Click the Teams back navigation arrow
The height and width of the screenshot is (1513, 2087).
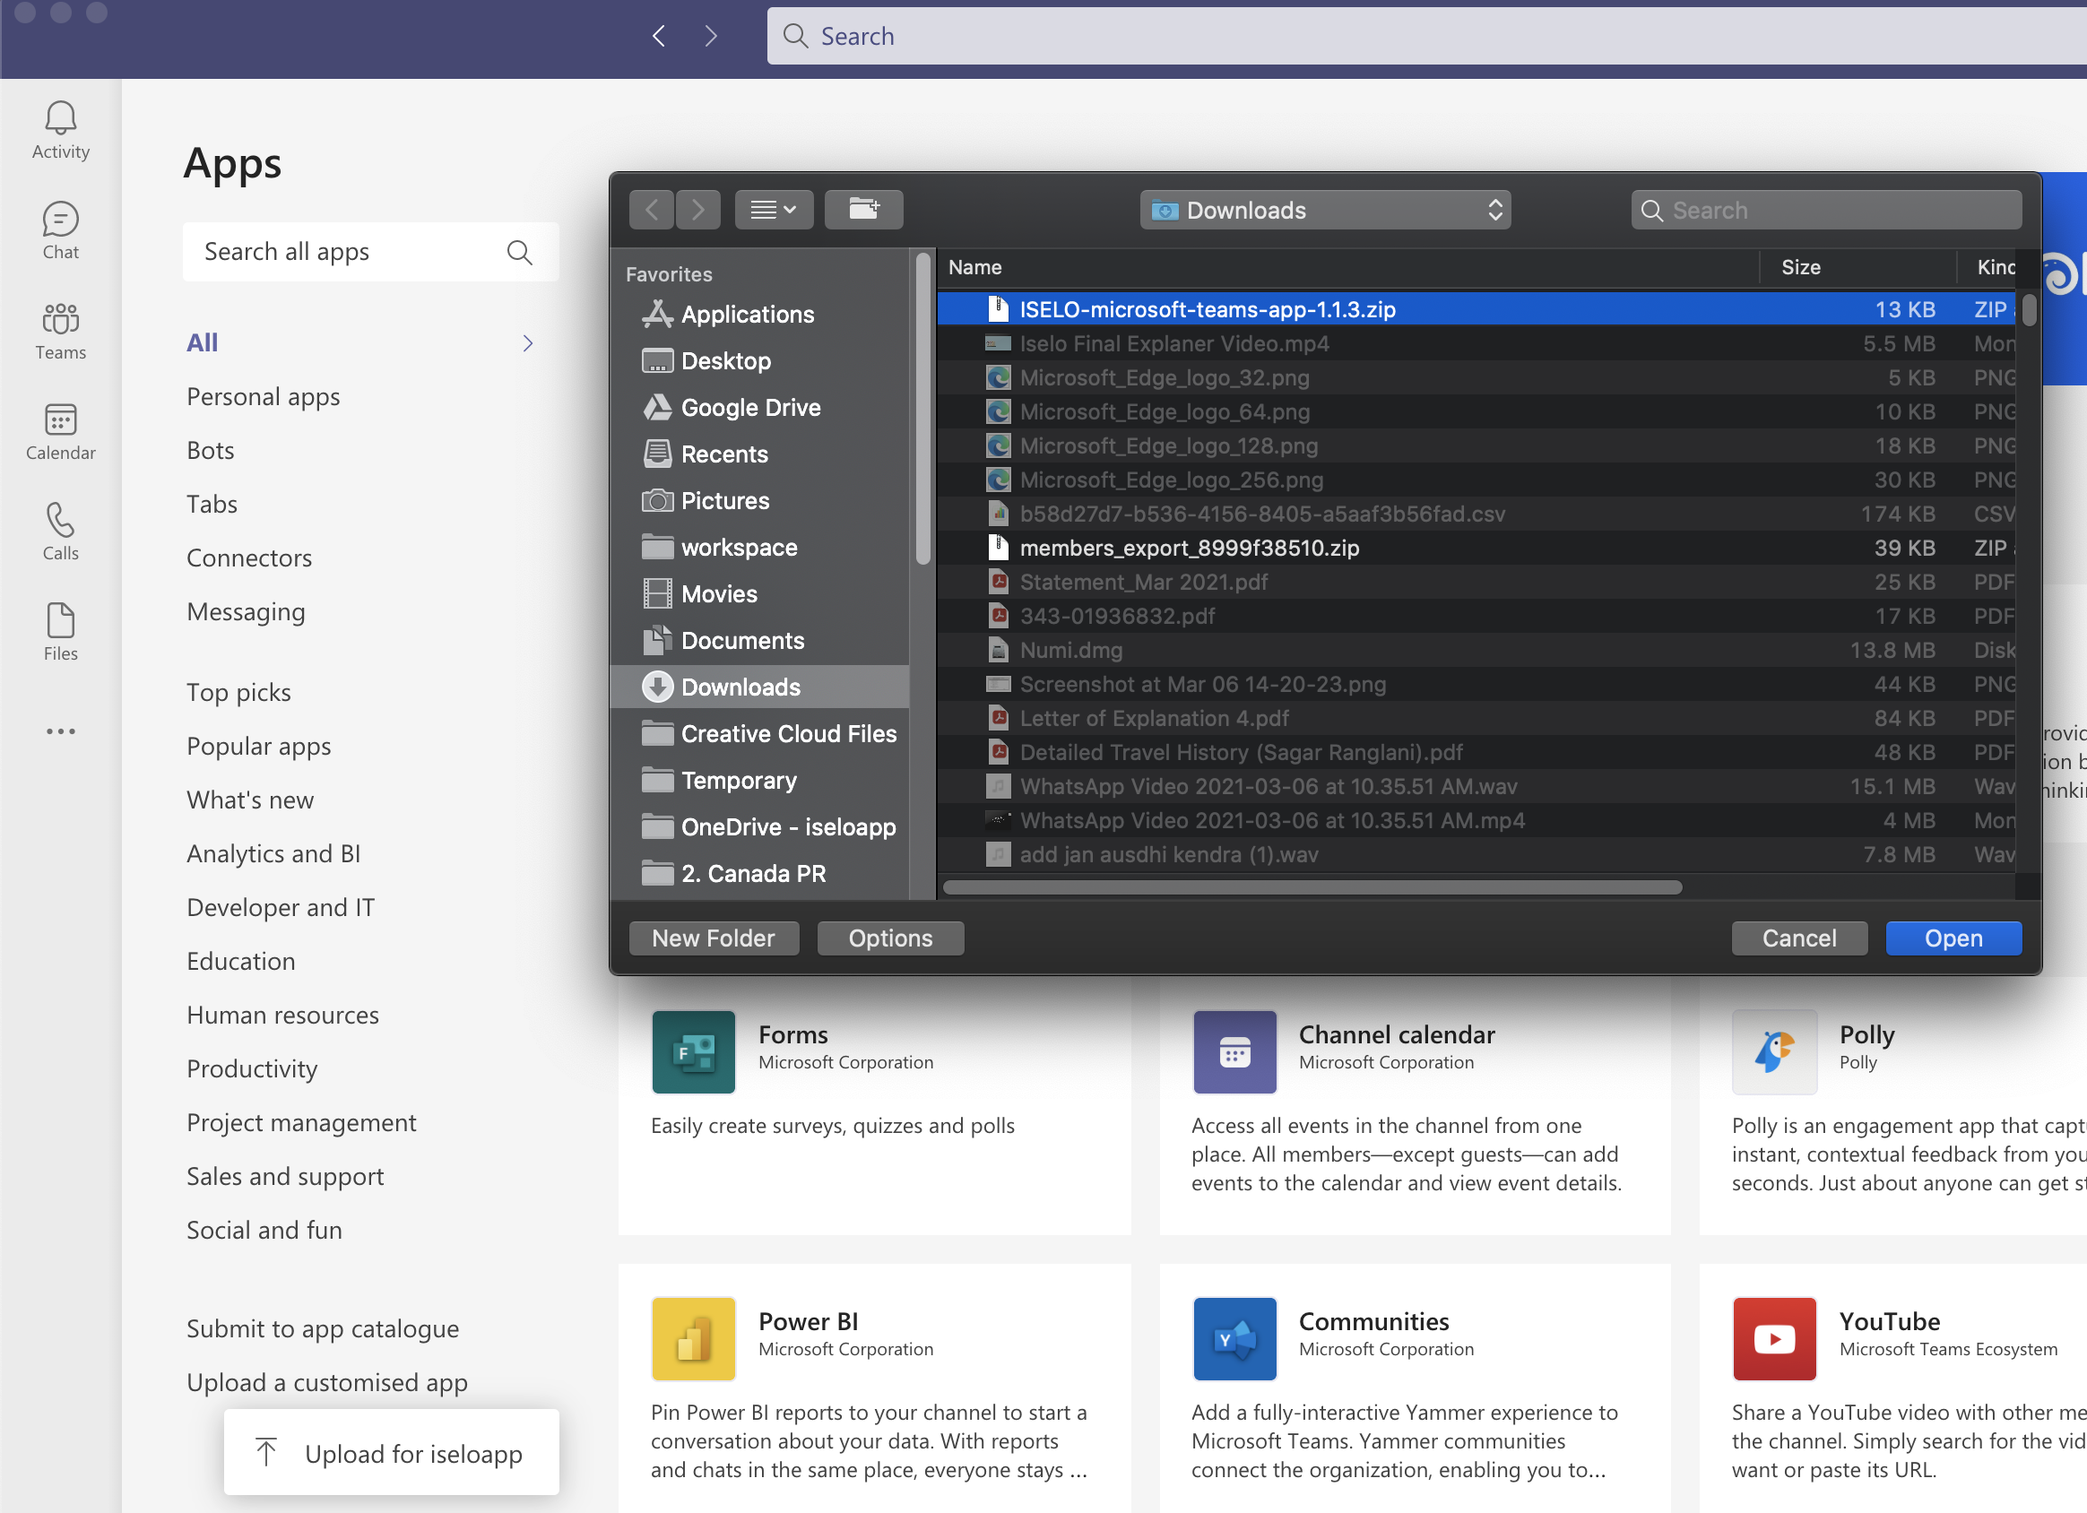[x=659, y=36]
